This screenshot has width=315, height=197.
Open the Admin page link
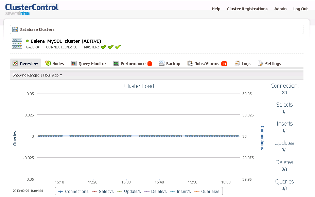click(280, 9)
